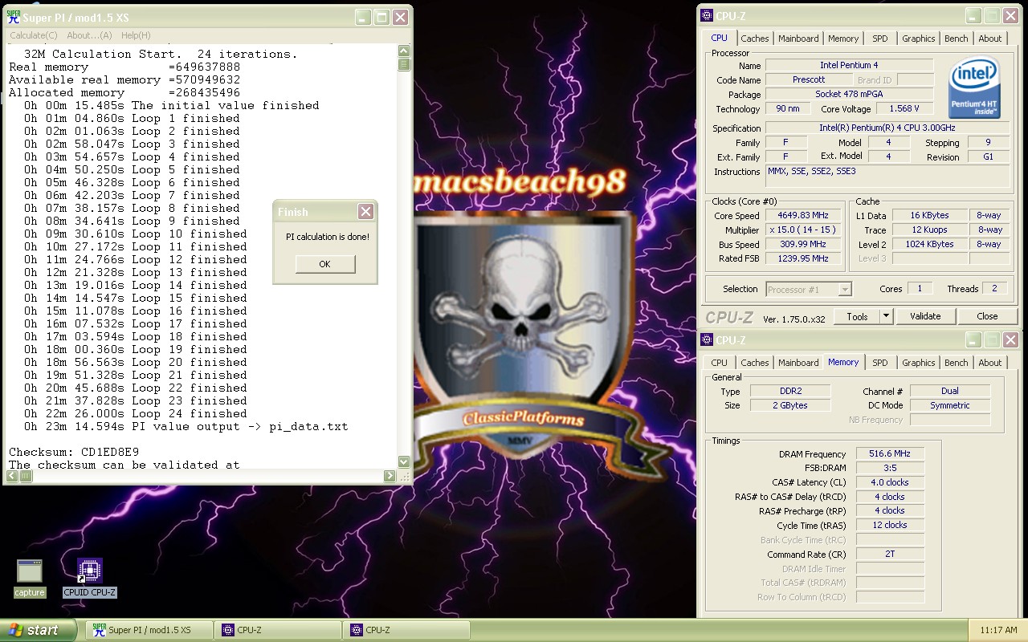Open Calculate menu in Super PI

tap(33, 35)
